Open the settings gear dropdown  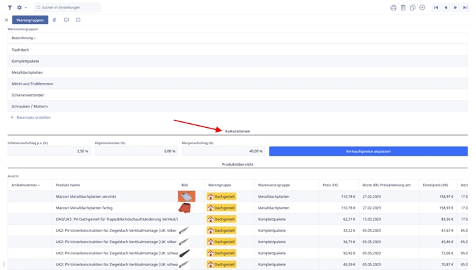point(22,8)
